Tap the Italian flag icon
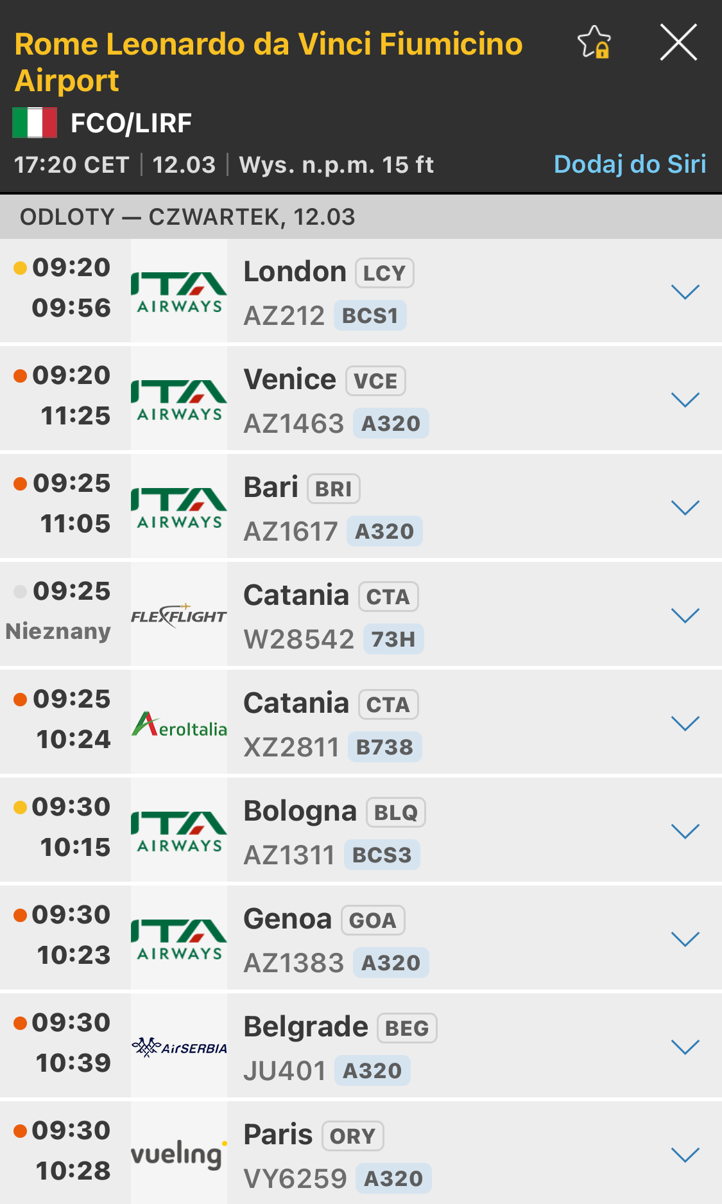The image size is (722, 1204). tap(35, 123)
